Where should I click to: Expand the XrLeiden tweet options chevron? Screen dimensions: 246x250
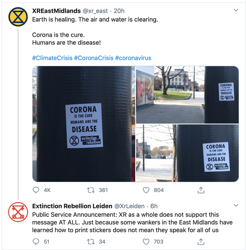[236, 205]
